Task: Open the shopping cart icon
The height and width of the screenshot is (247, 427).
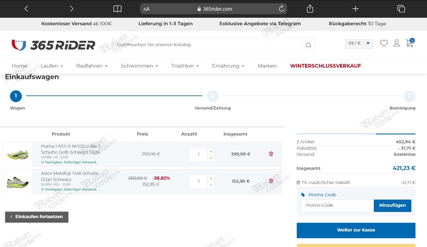Action: (409, 43)
